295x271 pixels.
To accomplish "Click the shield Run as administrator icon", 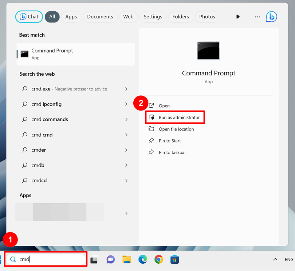I will (x=151, y=117).
